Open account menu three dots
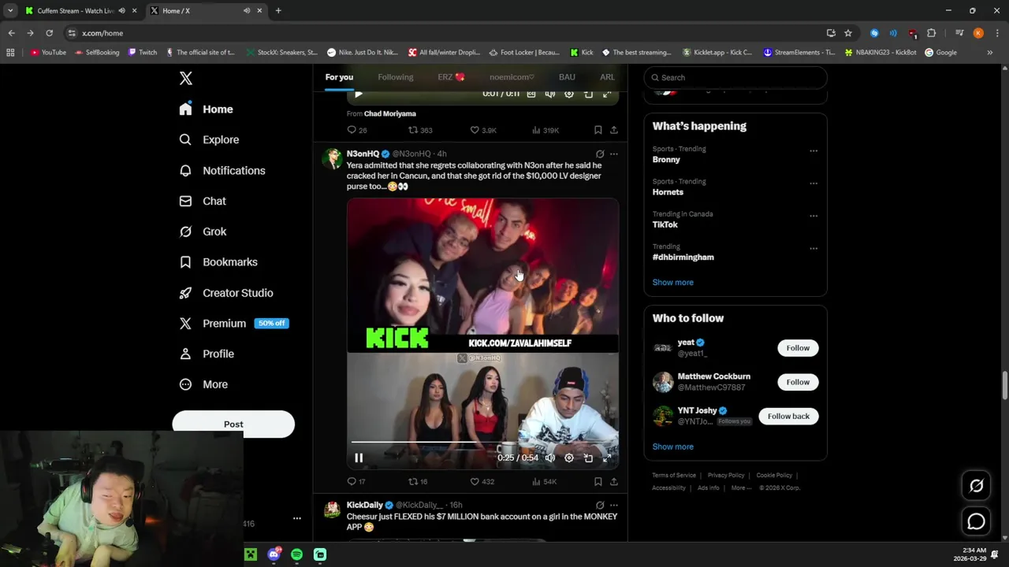This screenshot has width=1009, height=567. click(x=297, y=518)
